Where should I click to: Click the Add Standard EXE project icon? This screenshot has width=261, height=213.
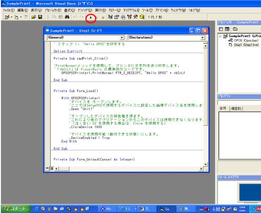[7, 17]
